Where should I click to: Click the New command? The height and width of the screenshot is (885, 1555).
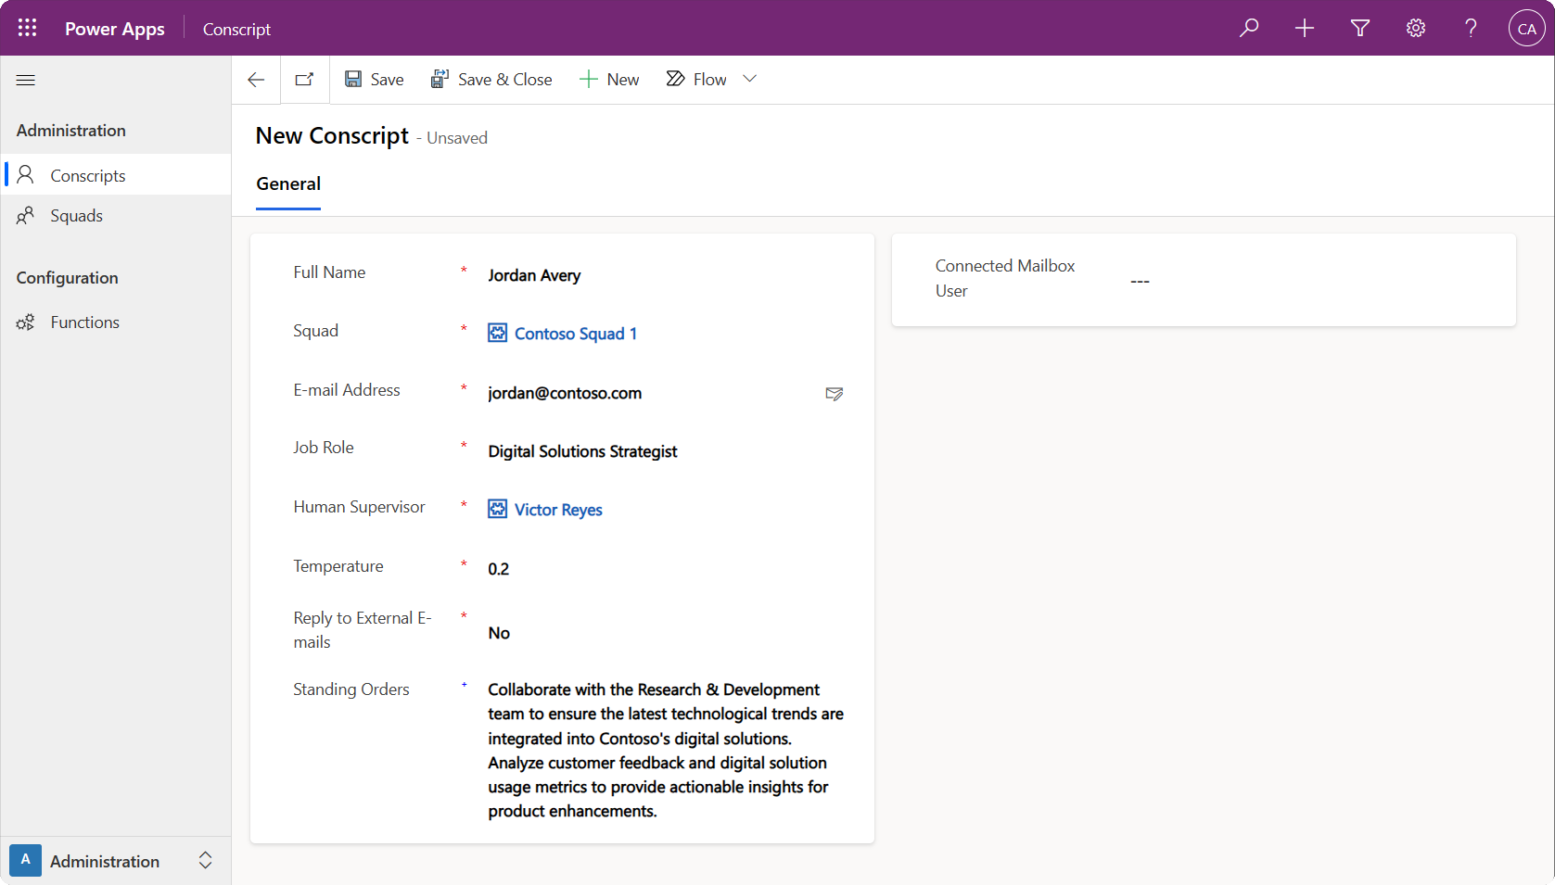click(609, 80)
